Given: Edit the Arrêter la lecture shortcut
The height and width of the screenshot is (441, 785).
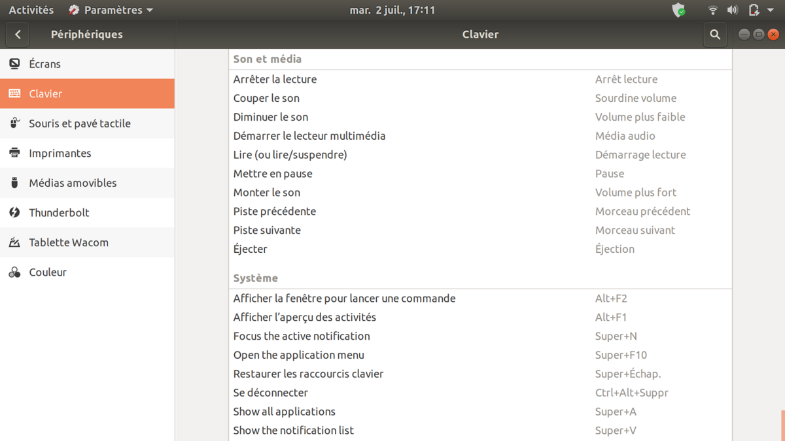Looking at the screenshot, I should [x=480, y=79].
